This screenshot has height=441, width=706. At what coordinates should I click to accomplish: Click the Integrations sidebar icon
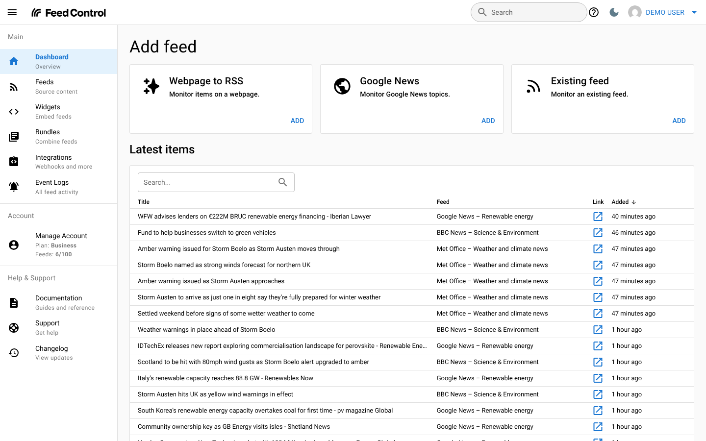pyautogui.click(x=14, y=162)
